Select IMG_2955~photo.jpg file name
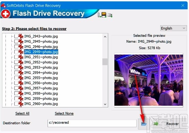Viewport: 189px width, 133px height. (41, 78)
